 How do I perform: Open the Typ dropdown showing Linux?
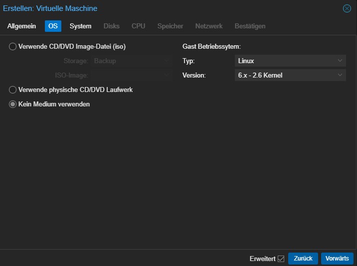coord(290,61)
